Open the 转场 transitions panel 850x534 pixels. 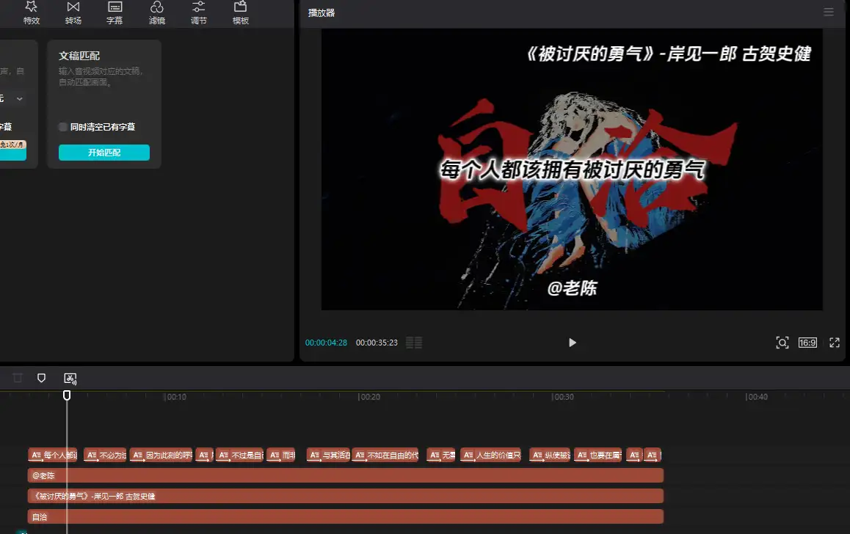click(73, 12)
